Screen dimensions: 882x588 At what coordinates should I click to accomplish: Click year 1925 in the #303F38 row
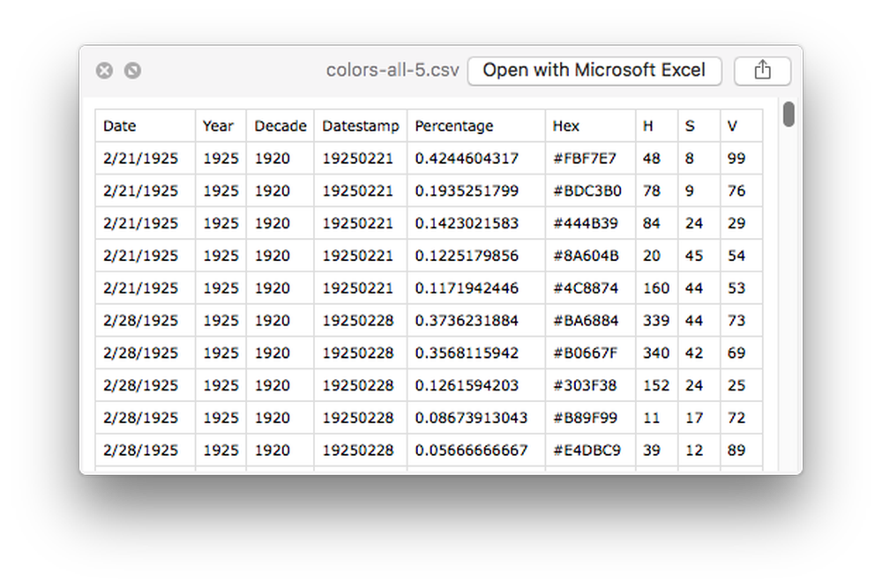tap(220, 385)
